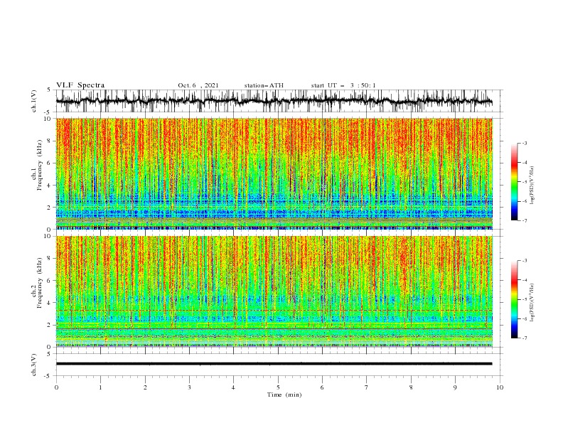
Task: Click the ch.2 Frequency (kHz) axis label
Action: coord(37,282)
